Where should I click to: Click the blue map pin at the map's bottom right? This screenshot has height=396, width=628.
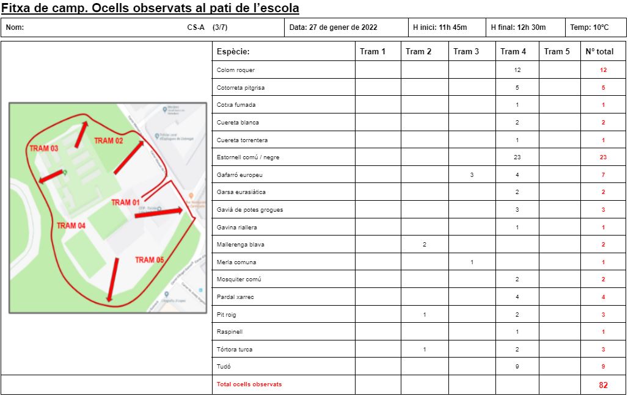[166, 294]
